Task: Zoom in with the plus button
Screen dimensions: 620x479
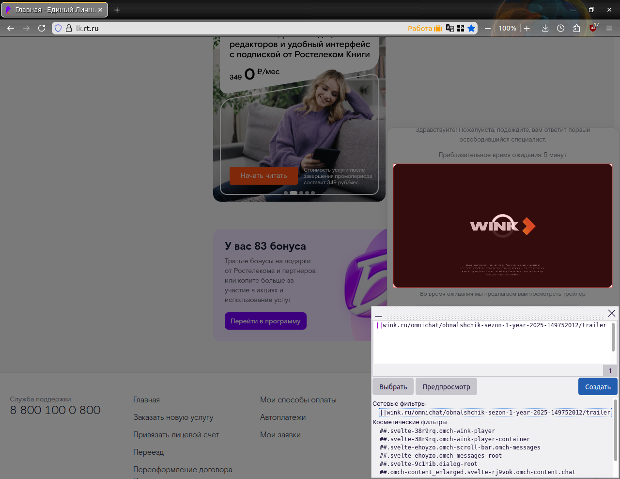Action: 527,28
